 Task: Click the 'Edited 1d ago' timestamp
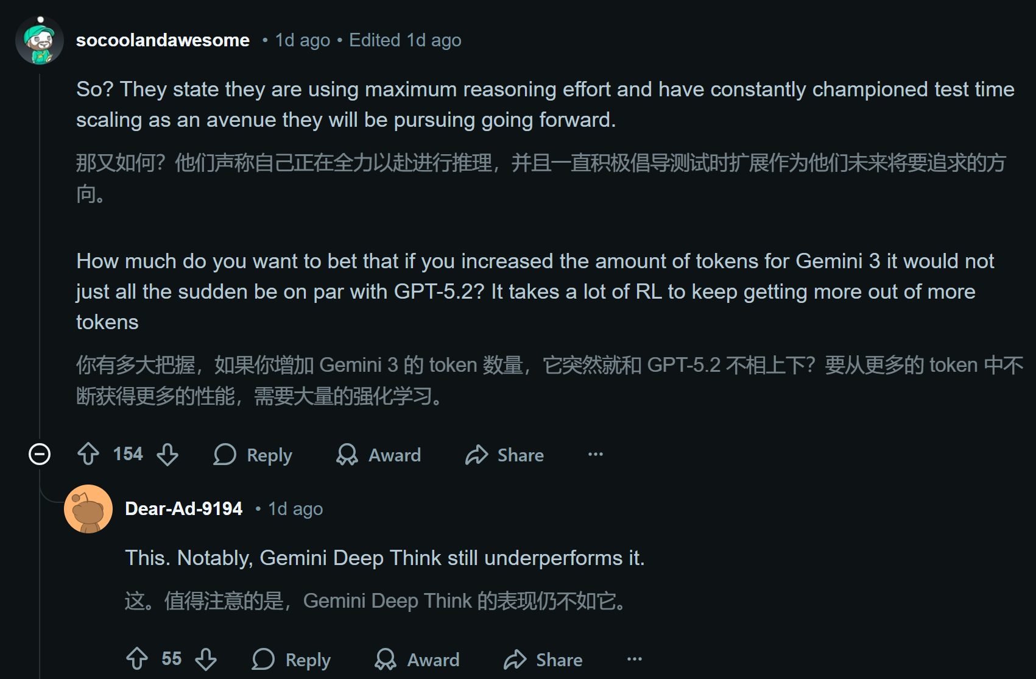pyautogui.click(x=404, y=40)
